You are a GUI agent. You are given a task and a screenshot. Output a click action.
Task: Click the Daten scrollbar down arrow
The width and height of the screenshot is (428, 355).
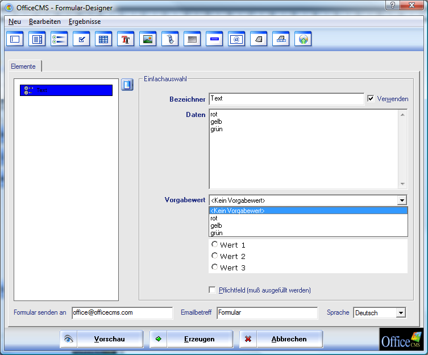402,184
